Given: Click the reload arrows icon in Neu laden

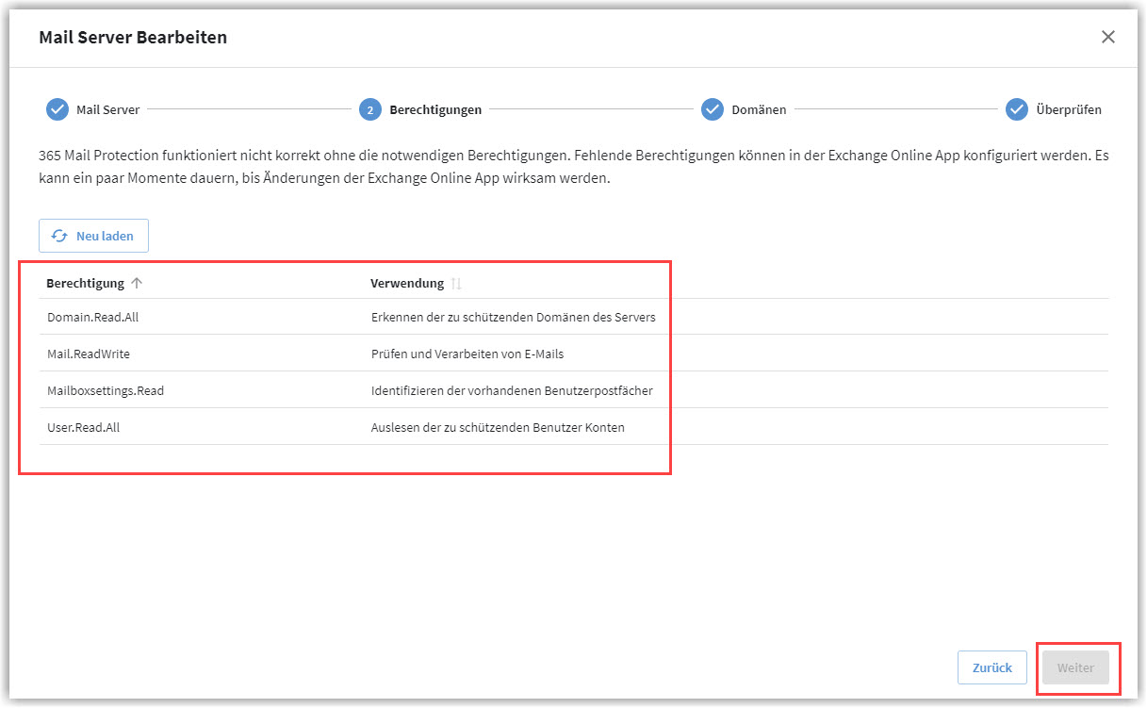Looking at the screenshot, I should pos(59,236).
